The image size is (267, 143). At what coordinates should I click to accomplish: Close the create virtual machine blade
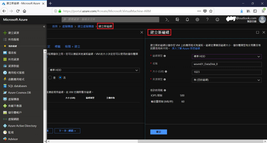tap(142, 32)
